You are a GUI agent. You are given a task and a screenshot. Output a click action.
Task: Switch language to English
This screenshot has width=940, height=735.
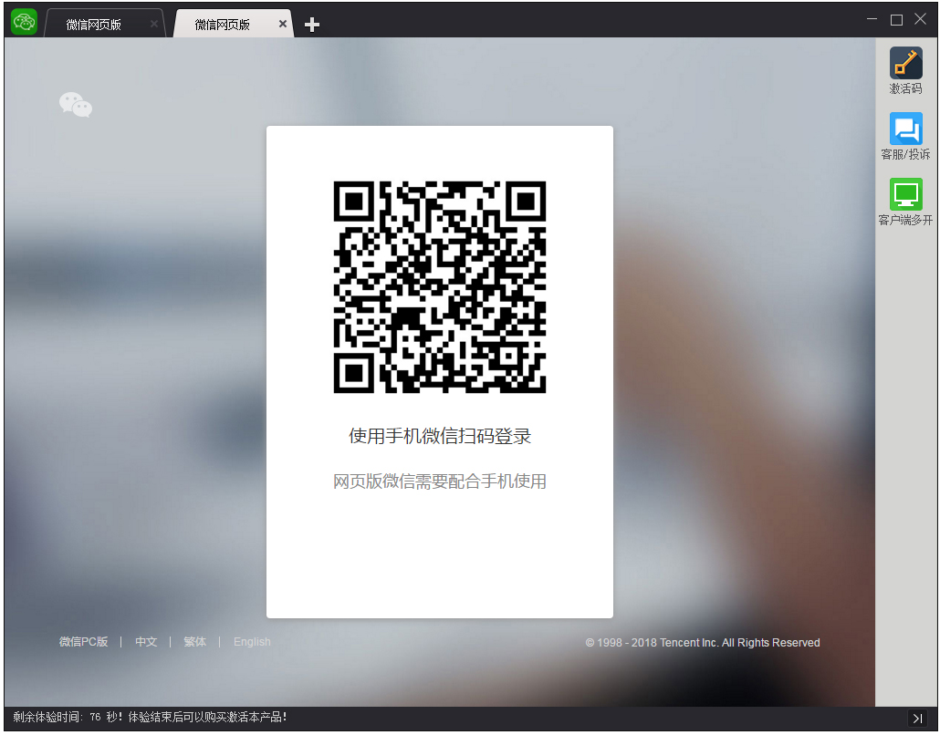point(252,642)
